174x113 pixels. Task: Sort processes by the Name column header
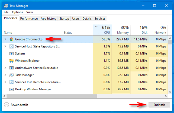(8, 33)
